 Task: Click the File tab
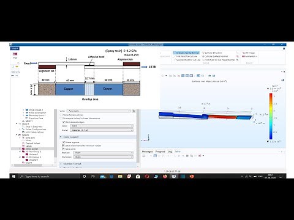[15, 48]
